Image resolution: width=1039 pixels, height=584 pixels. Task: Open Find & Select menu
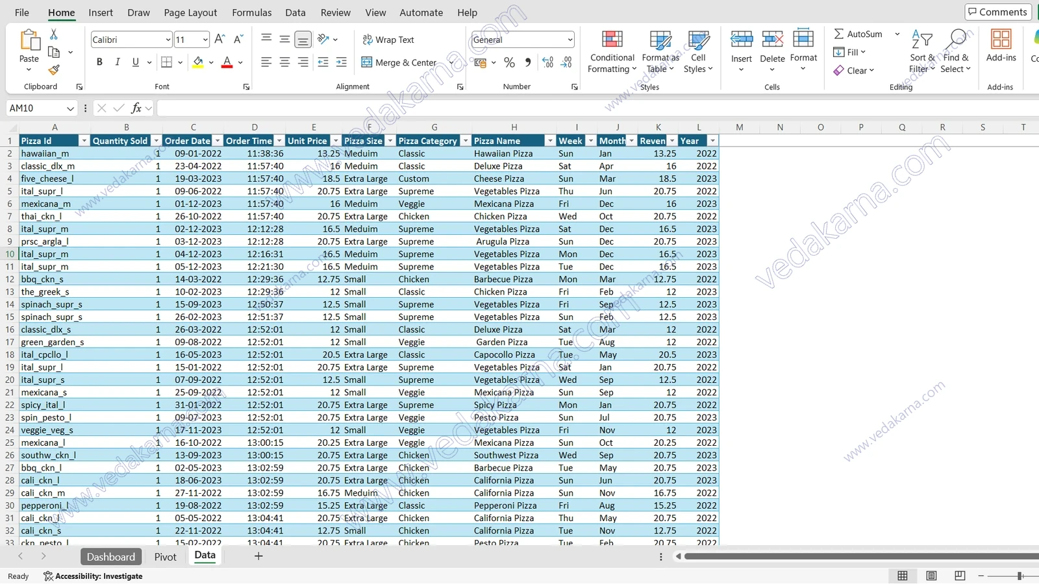coord(956,51)
